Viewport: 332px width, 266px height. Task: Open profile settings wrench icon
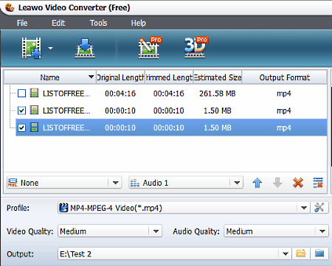319,208
